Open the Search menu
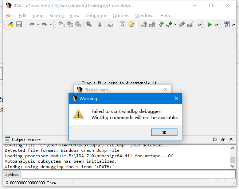 click(56, 16)
